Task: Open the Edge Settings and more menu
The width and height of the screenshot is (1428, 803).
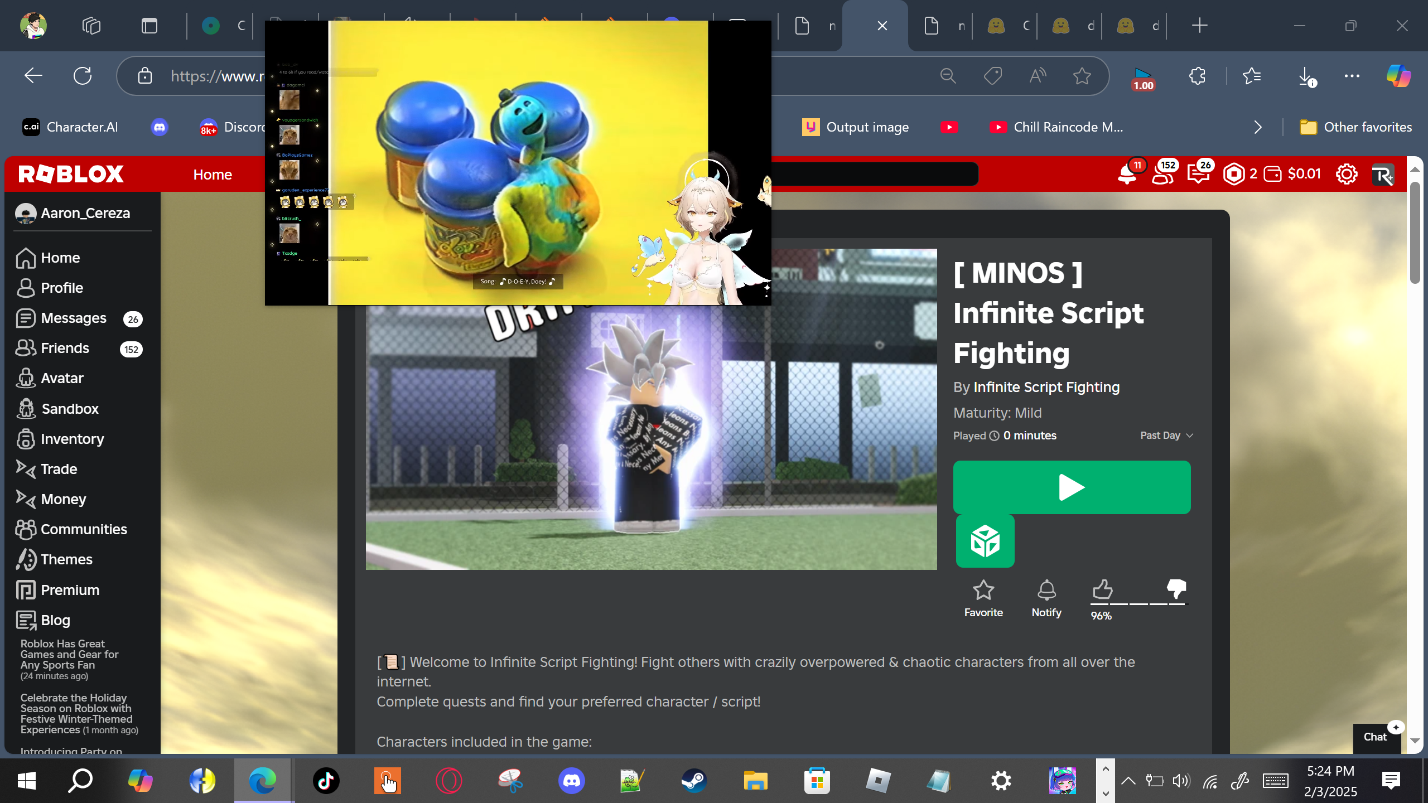Action: click(1352, 76)
